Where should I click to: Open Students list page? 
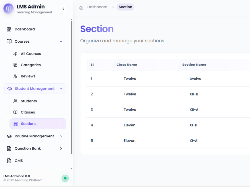[x=29, y=101]
